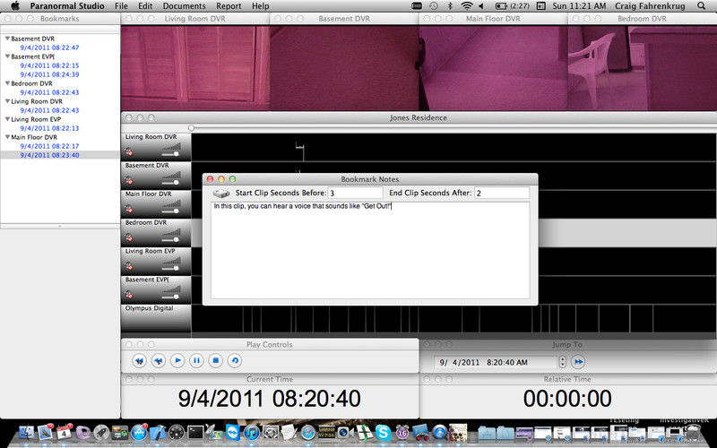717x448 pixels.
Task: Stop playback with the square Stop button
Action: point(216,361)
